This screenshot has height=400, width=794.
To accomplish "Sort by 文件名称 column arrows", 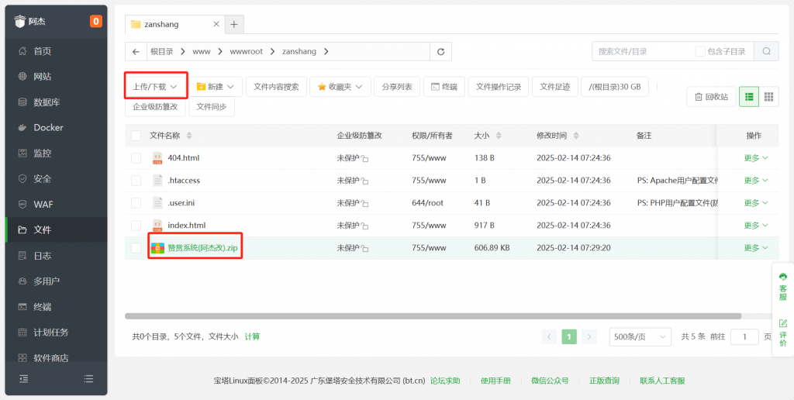I will click(x=189, y=136).
